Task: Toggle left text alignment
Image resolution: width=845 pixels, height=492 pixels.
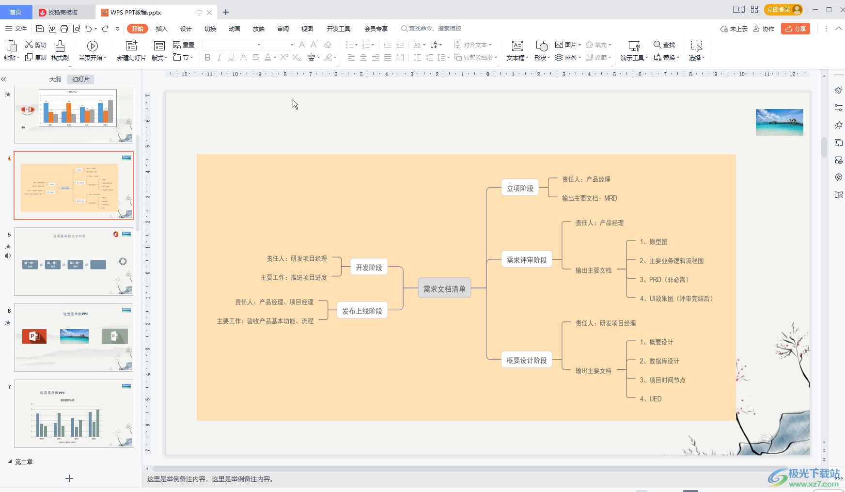Action: point(351,57)
